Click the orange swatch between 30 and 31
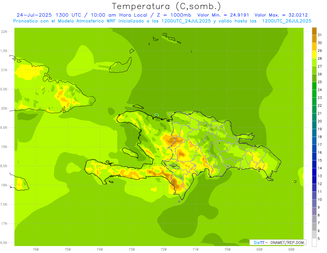This screenshot has height=253, width=327. tap(314, 39)
